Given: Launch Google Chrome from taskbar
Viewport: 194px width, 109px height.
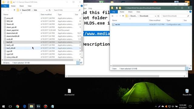Looking at the screenshot, I should [18, 106].
